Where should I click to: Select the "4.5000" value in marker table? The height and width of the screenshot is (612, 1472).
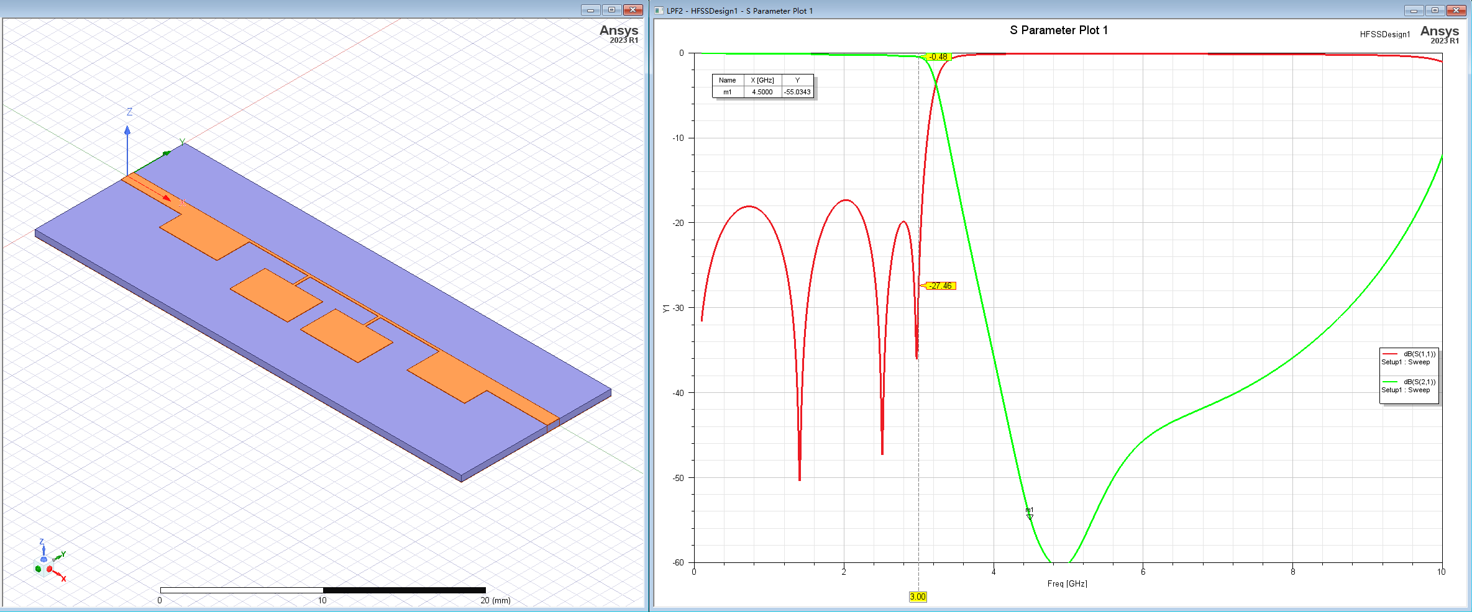762,92
